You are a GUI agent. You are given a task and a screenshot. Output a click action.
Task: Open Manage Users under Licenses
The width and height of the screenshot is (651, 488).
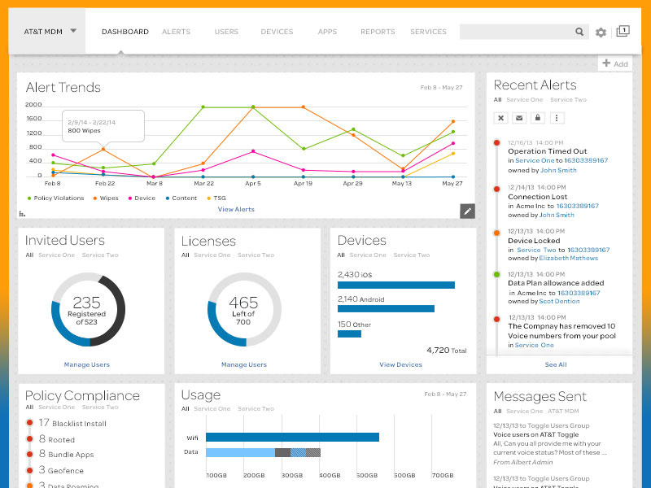(244, 364)
